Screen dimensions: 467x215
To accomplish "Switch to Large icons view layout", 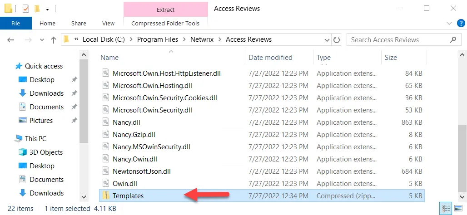I will (457, 208).
